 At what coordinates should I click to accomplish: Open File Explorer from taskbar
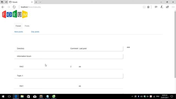click(x=22, y=97)
